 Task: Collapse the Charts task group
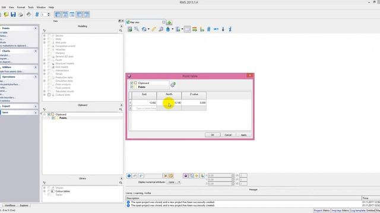coord(36,51)
